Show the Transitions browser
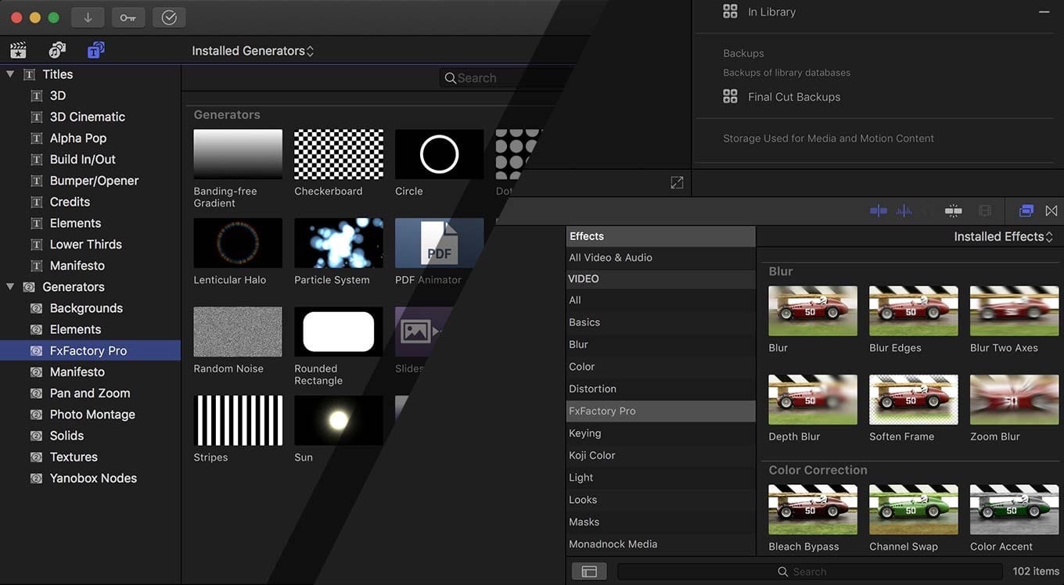The width and height of the screenshot is (1064, 585). point(1051,210)
